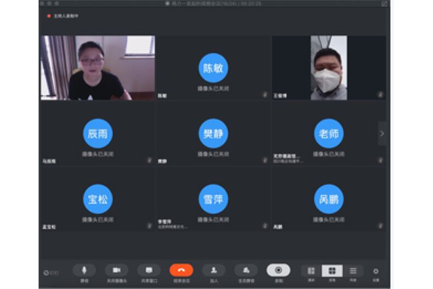End the meeting with the red hang-up button
The height and width of the screenshot is (289, 433).
181,270
